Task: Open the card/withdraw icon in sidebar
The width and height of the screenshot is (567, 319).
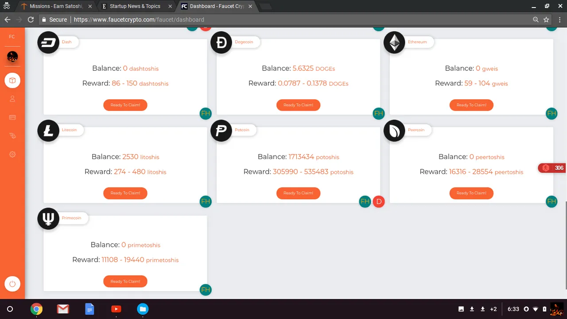Action: pos(12,117)
